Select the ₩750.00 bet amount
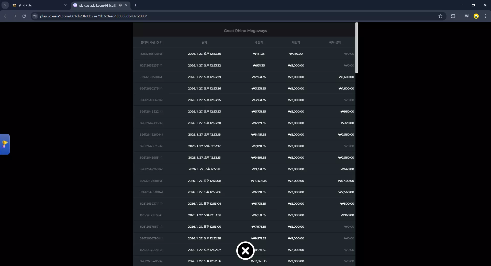Viewport: 491px width, 266px height. 296,54
